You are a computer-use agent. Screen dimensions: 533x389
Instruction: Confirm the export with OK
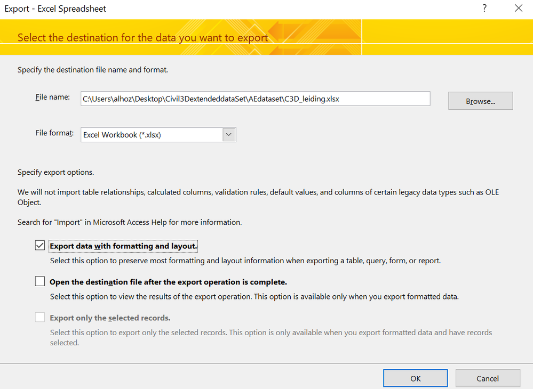click(x=416, y=378)
